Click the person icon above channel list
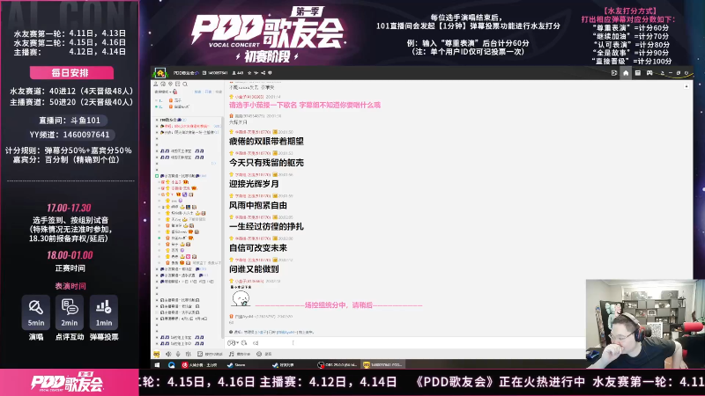The height and width of the screenshot is (396, 705). pyautogui.click(x=156, y=84)
